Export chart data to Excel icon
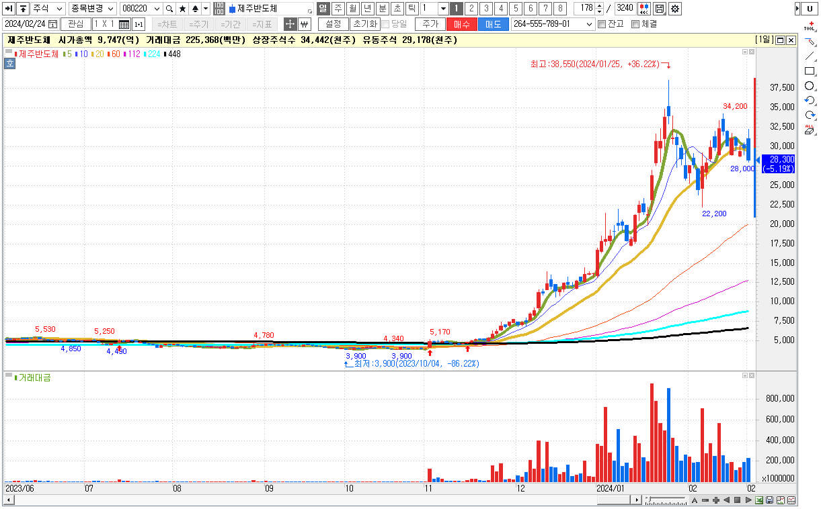 pos(759,500)
